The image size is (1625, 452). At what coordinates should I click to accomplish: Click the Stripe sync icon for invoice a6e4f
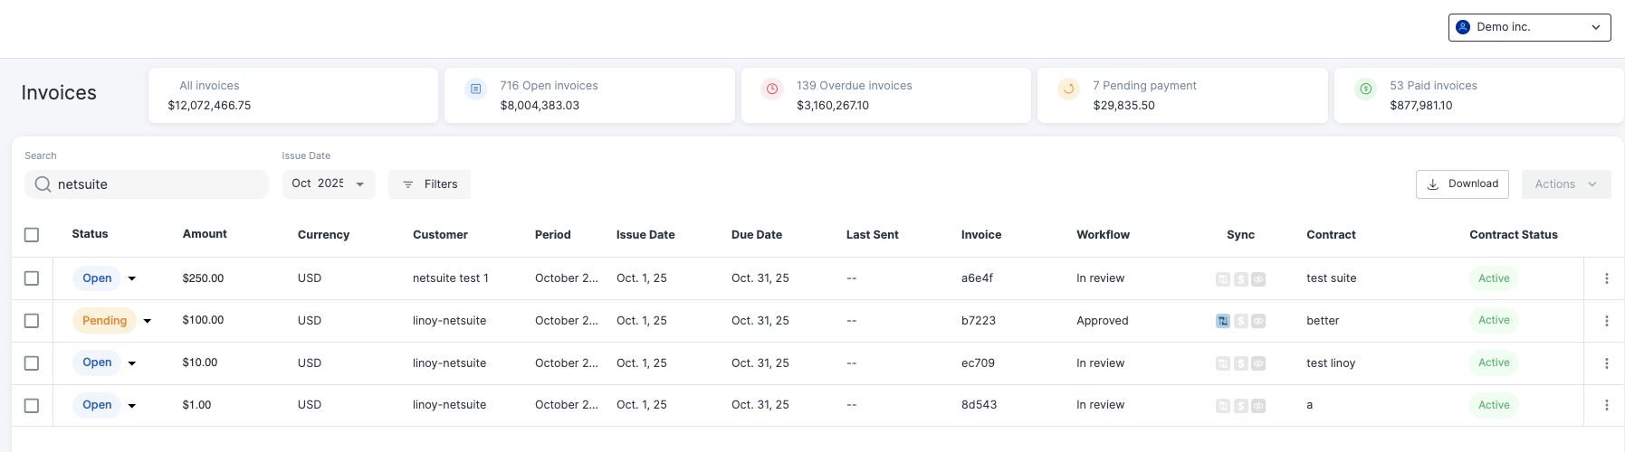[1241, 279]
